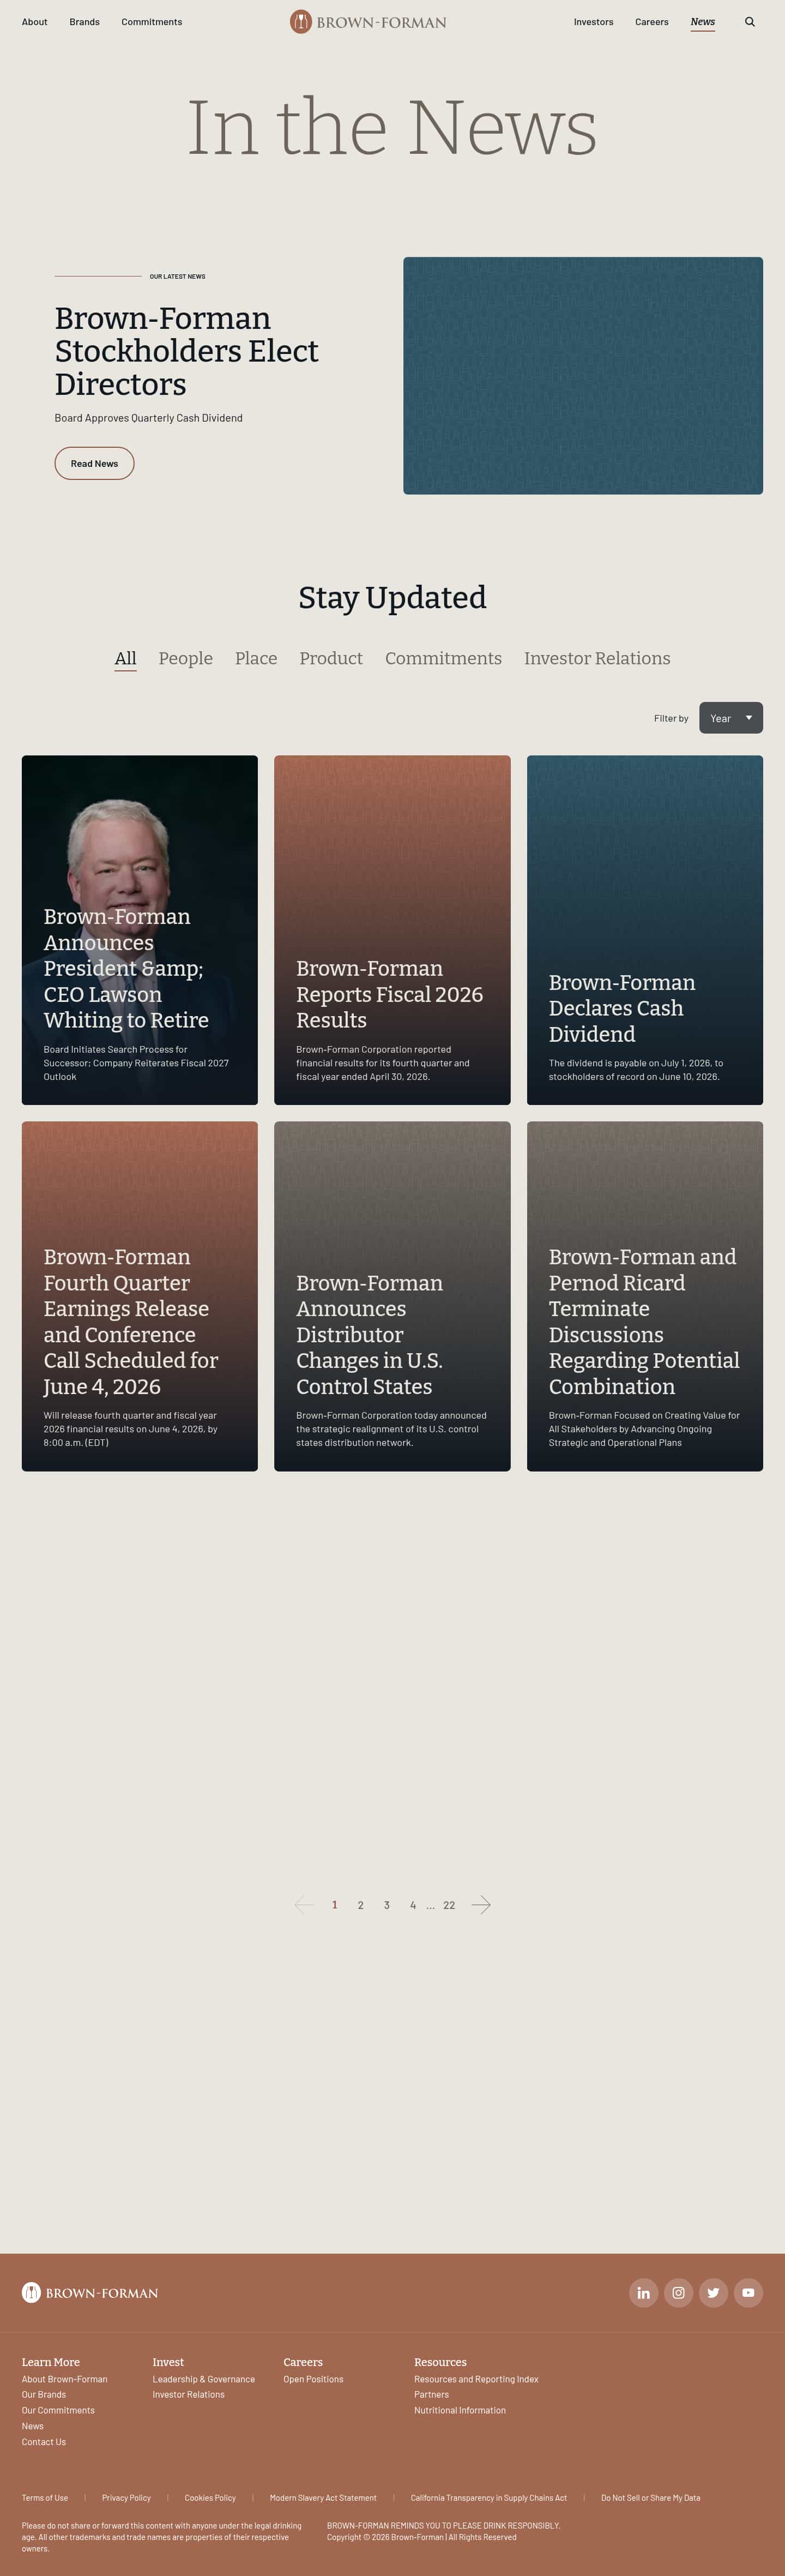Viewport: 785px width, 2576px height.
Task: Open the Brands menu in header
Action: [x=85, y=22]
